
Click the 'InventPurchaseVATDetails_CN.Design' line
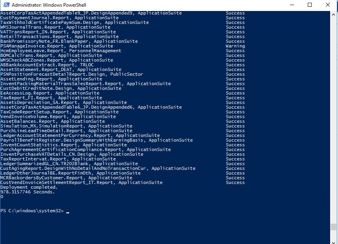(x=72, y=154)
